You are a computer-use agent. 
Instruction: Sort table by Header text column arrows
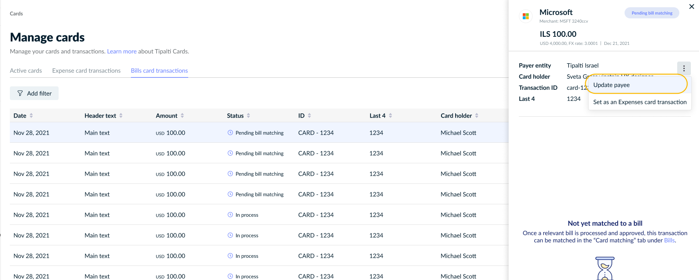point(121,115)
